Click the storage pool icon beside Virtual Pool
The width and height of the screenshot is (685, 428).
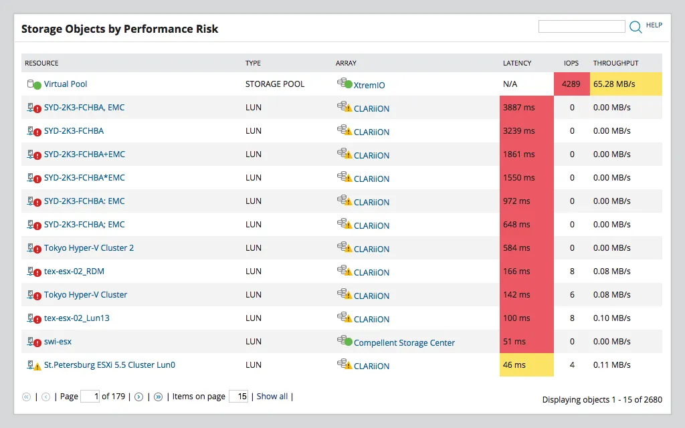click(29, 84)
